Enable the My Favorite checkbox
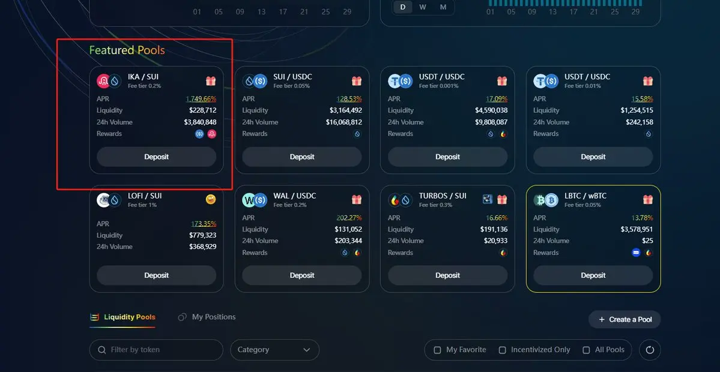This screenshot has width=720, height=372. point(438,350)
